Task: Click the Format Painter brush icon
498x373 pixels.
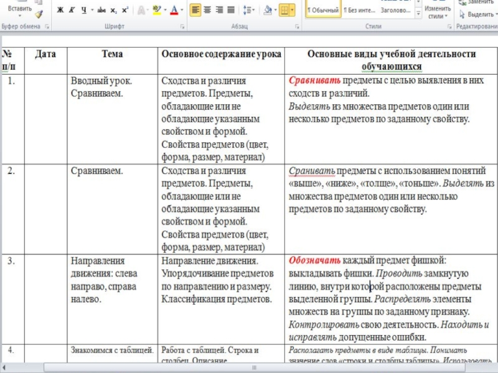Action: point(39,14)
